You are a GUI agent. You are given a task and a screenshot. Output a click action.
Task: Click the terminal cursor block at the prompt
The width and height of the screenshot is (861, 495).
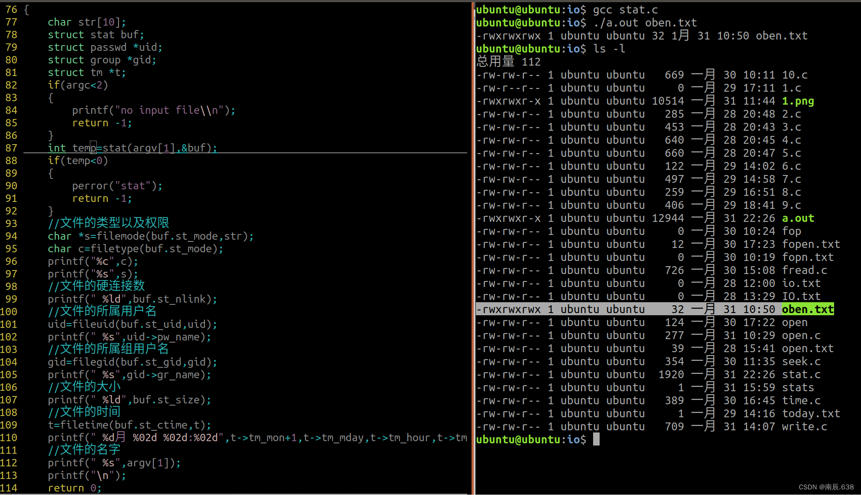596,439
